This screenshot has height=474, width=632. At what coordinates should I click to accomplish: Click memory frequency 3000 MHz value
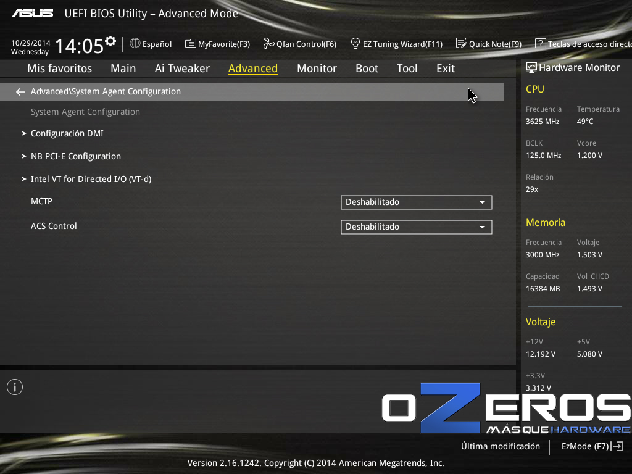tap(543, 255)
